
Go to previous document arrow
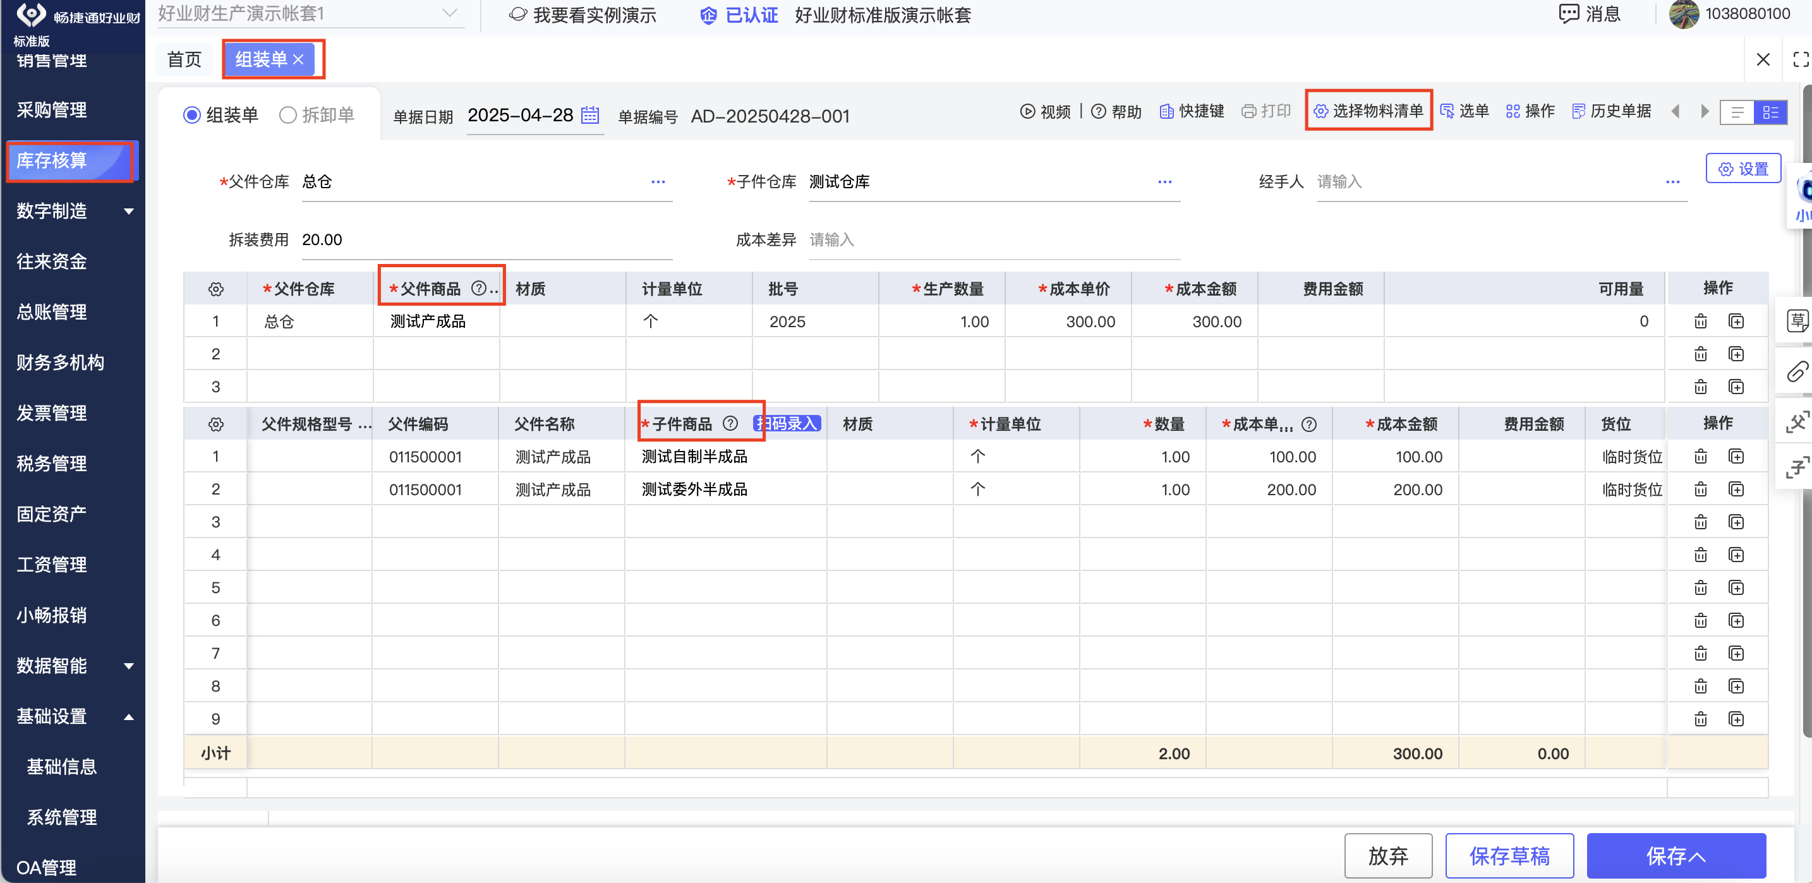[x=1676, y=111]
